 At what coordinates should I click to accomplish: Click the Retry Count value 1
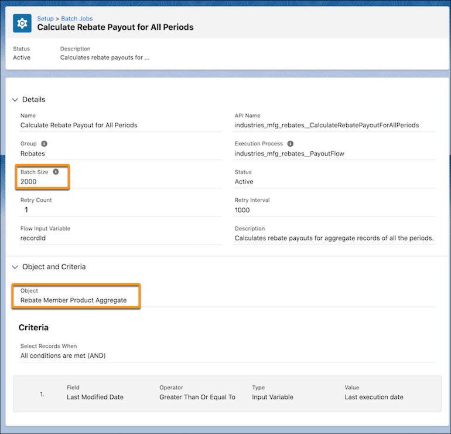tap(26, 209)
